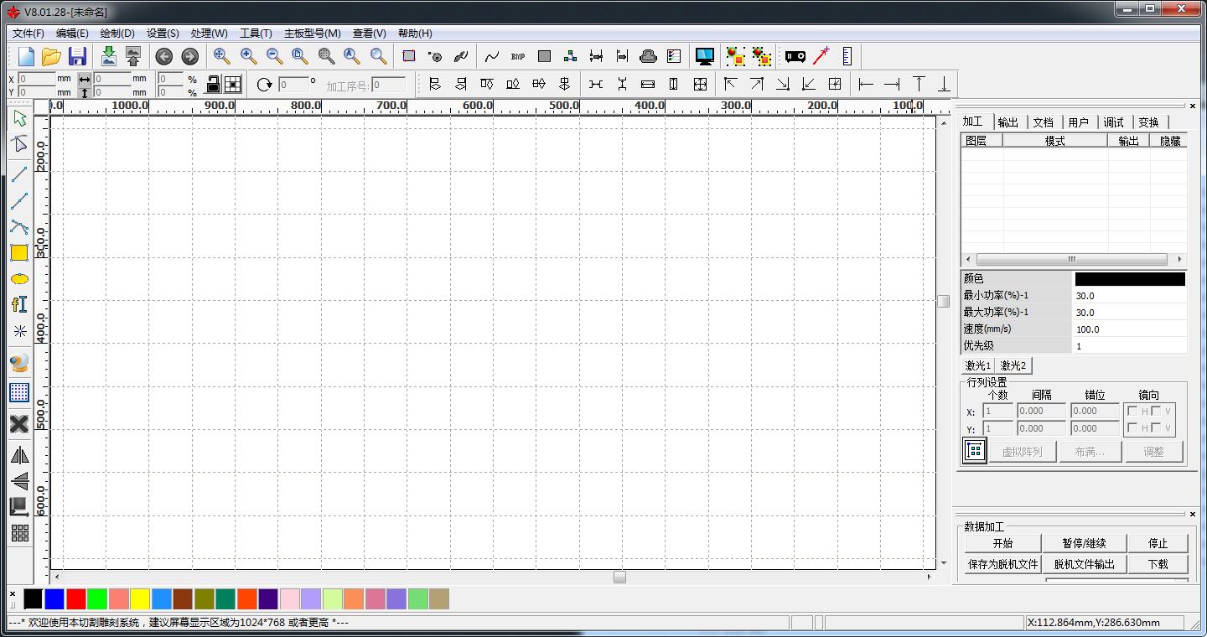Open the 编辑(E) menu
Viewport: 1207px width, 637px height.
[72, 34]
